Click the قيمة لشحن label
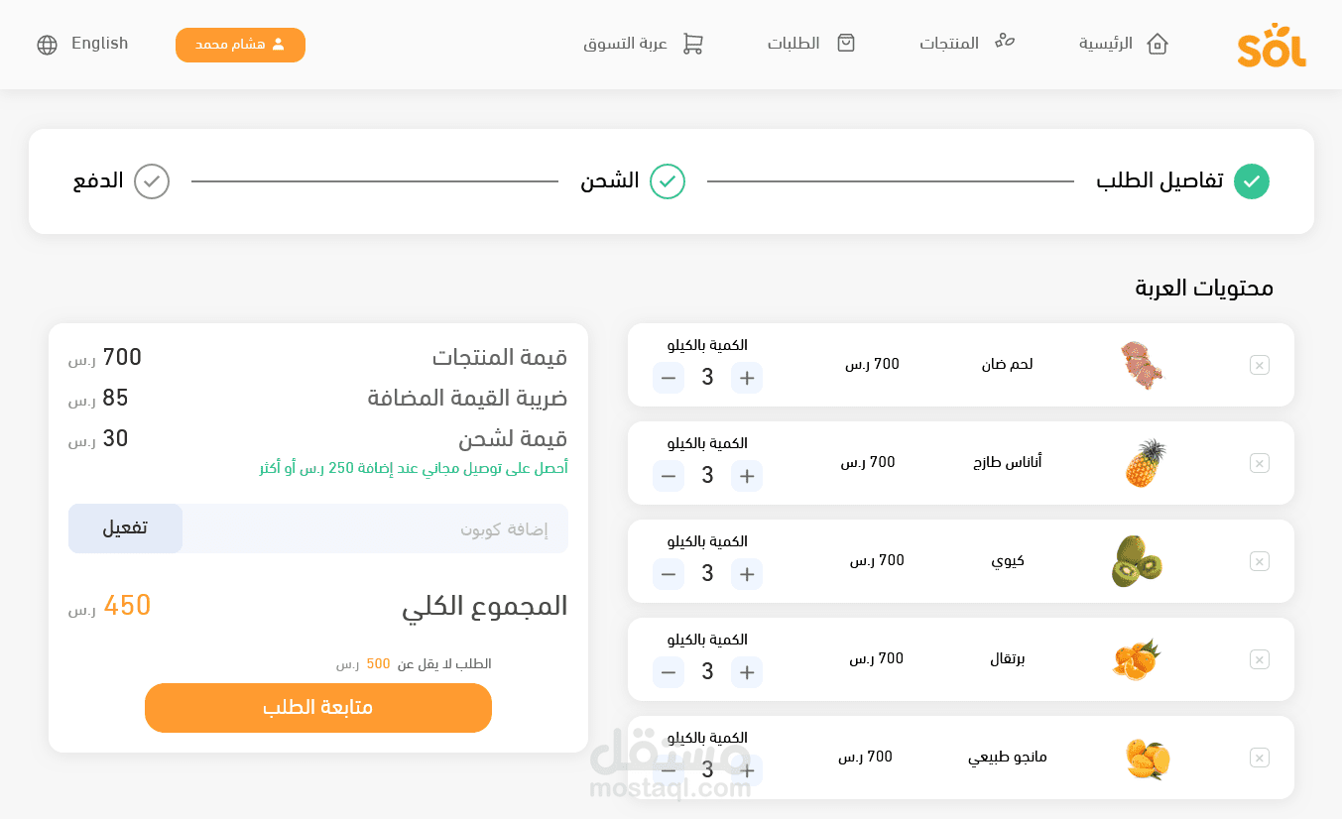 click(x=513, y=438)
